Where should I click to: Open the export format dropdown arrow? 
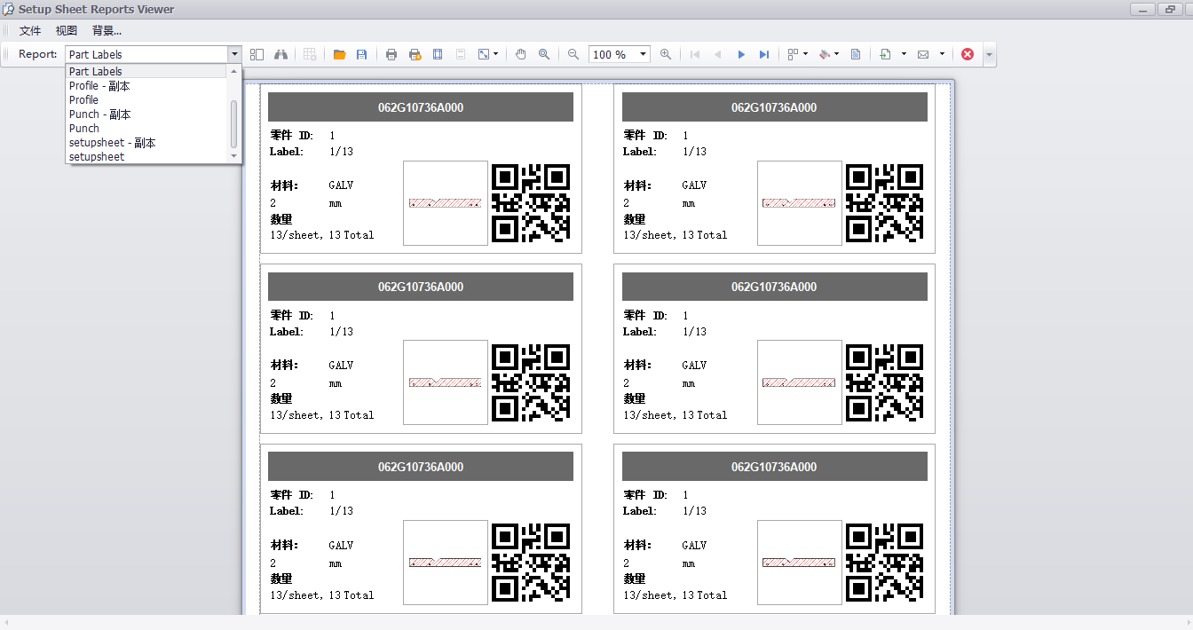point(904,54)
